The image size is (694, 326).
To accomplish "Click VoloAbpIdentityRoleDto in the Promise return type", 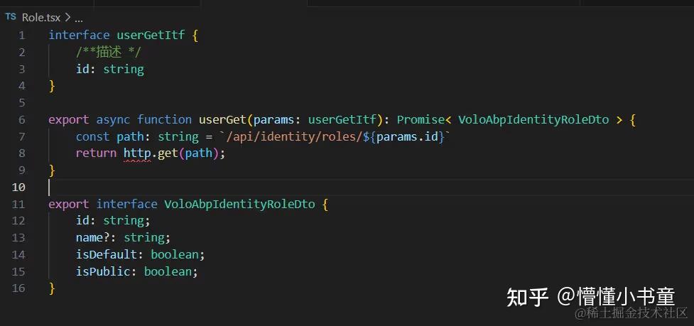I will pyautogui.click(x=533, y=120).
